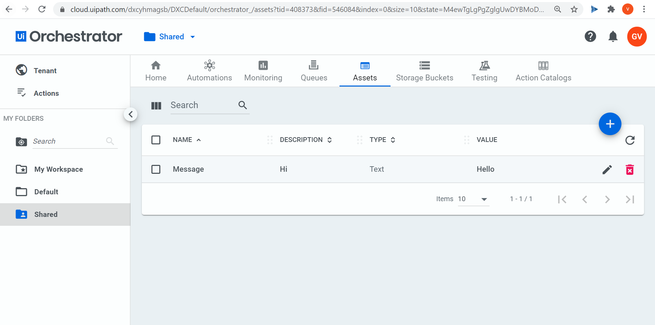
Task: Switch to the Testing tab
Action: click(x=484, y=71)
